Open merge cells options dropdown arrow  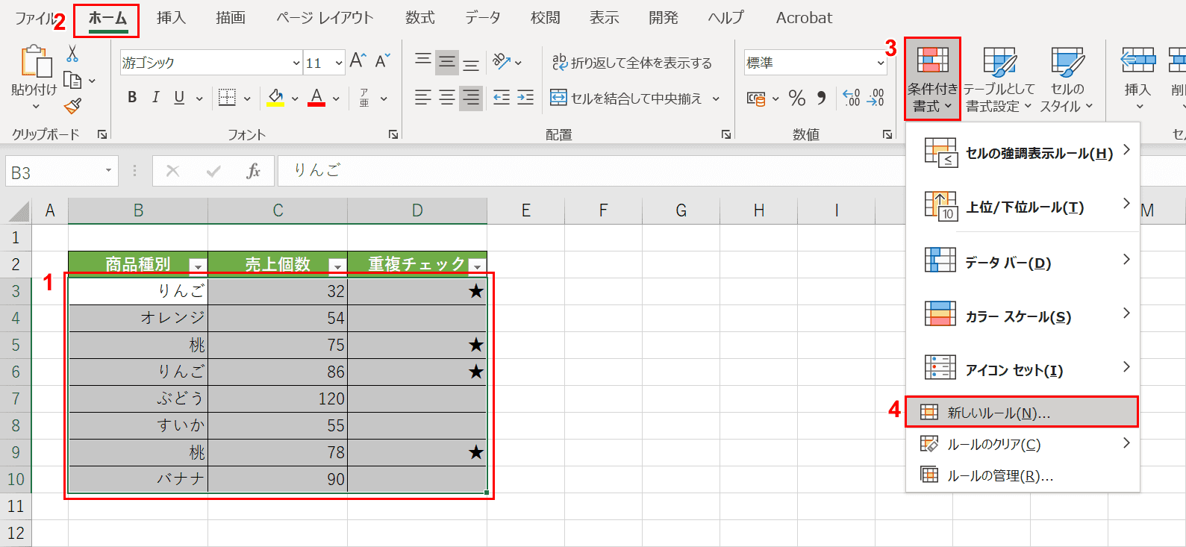click(x=716, y=98)
